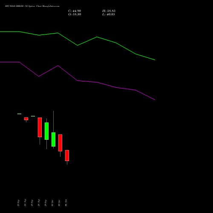The width and height of the screenshot is (213, 213).
Task: Click the '25 Sep' date axis label
Action: tap(32, 203)
